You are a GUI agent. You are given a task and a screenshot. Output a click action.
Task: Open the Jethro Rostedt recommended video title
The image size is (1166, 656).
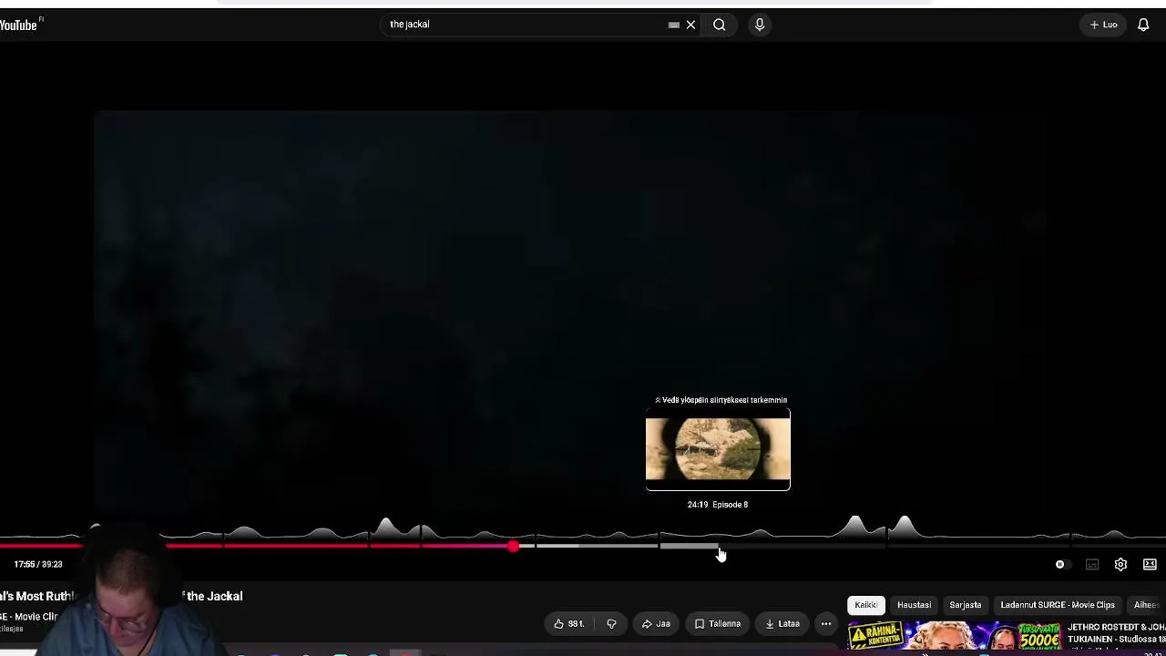(1117, 633)
